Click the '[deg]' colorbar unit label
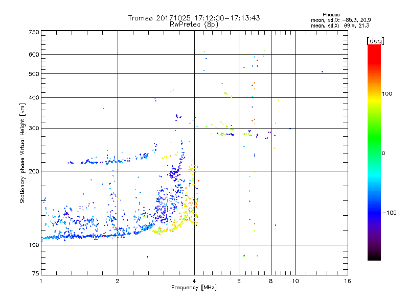 pyautogui.click(x=375, y=41)
